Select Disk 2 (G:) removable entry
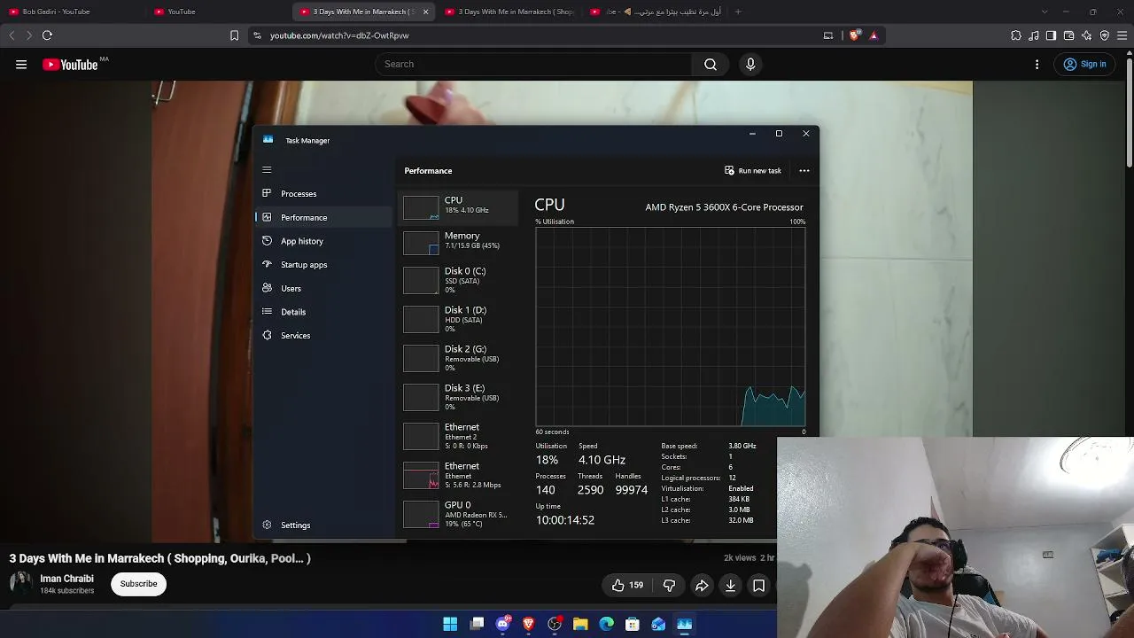The width and height of the screenshot is (1134, 638). [x=459, y=359]
